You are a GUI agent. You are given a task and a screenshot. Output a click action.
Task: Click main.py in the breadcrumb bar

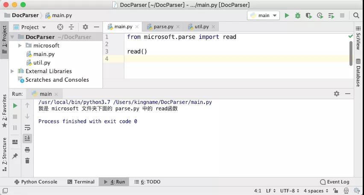click(59, 15)
